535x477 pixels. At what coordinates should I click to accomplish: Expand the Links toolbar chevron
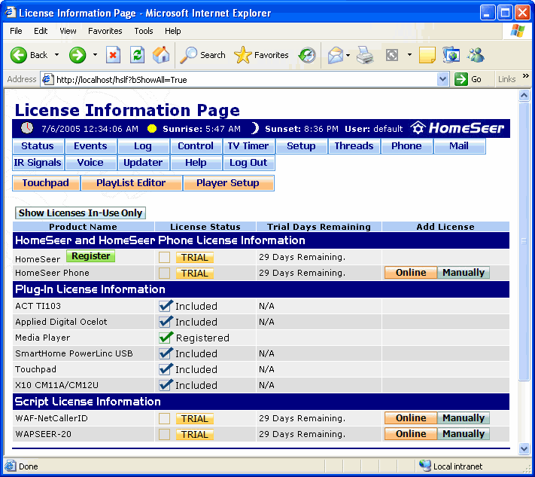(525, 76)
